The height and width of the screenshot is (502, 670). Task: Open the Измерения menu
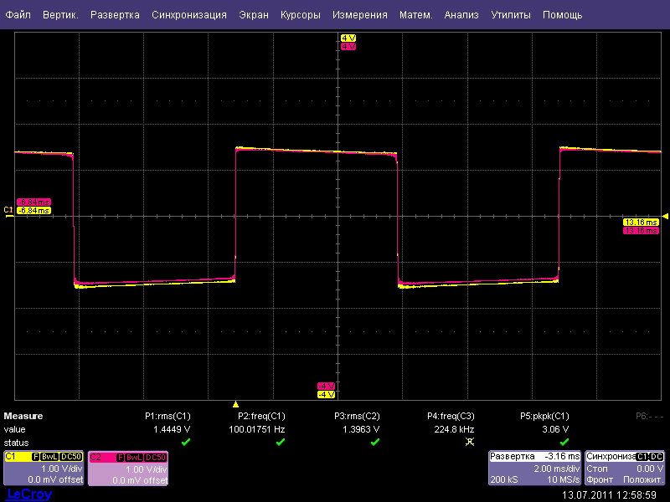pos(359,15)
